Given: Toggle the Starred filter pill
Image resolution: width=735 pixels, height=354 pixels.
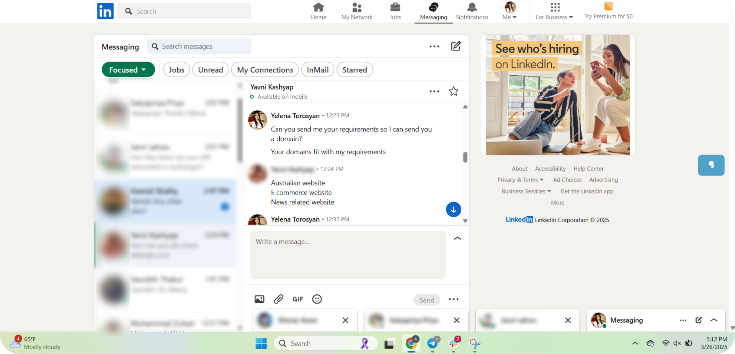Looking at the screenshot, I should [x=354, y=70].
